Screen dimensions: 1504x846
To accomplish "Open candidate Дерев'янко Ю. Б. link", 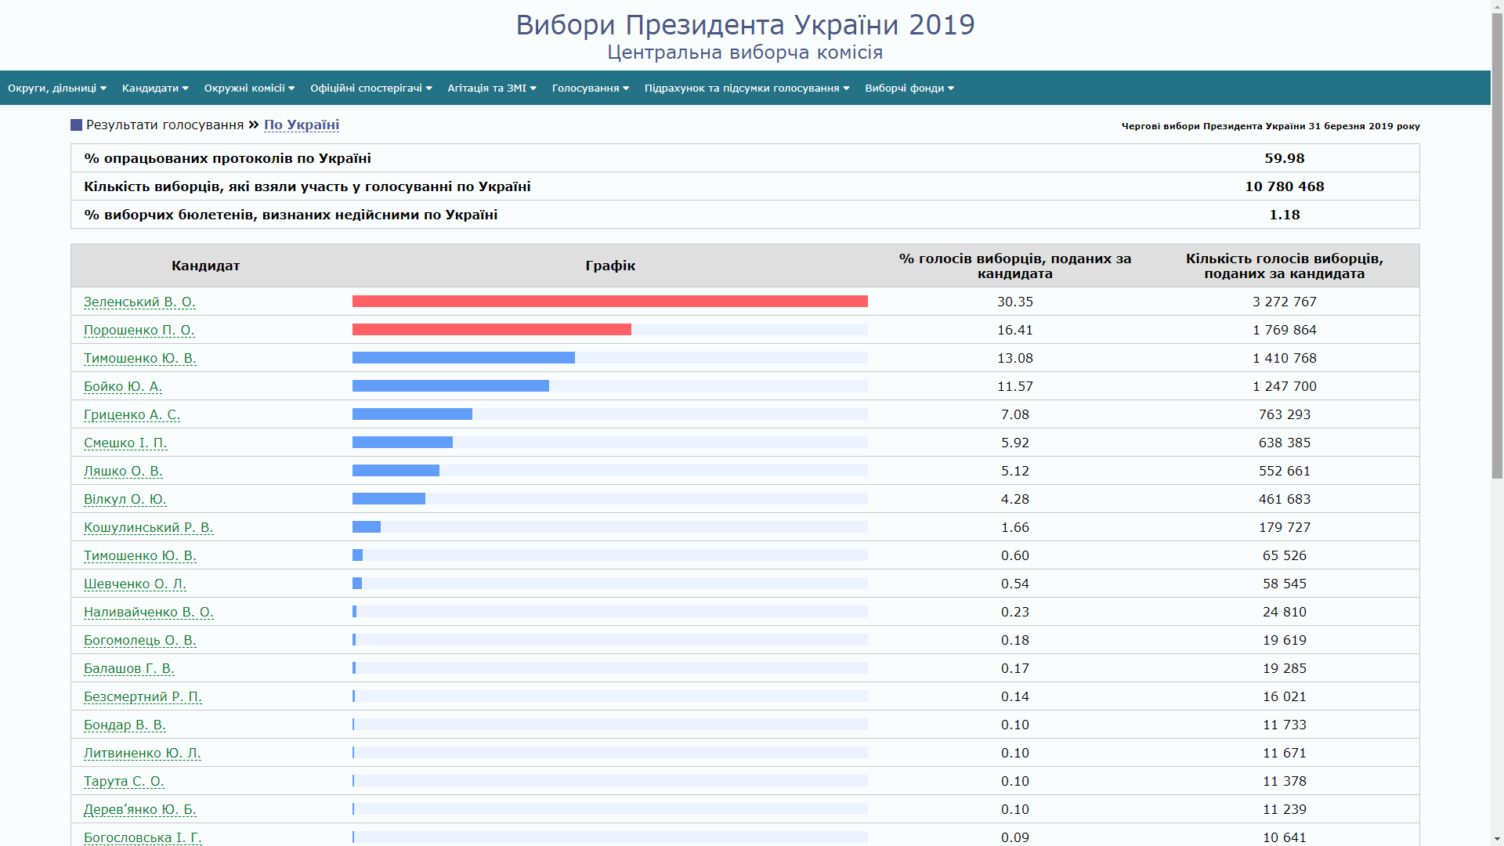I will pyautogui.click(x=140, y=809).
